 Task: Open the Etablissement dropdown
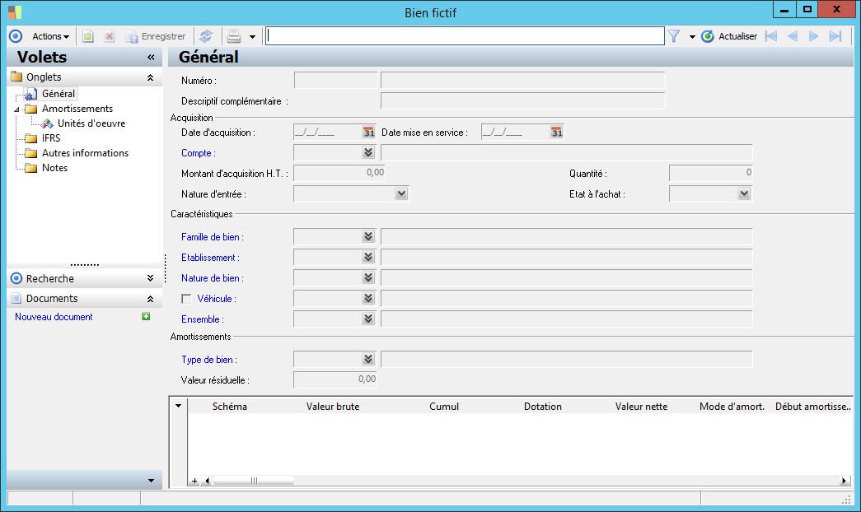pyautogui.click(x=368, y=257)
